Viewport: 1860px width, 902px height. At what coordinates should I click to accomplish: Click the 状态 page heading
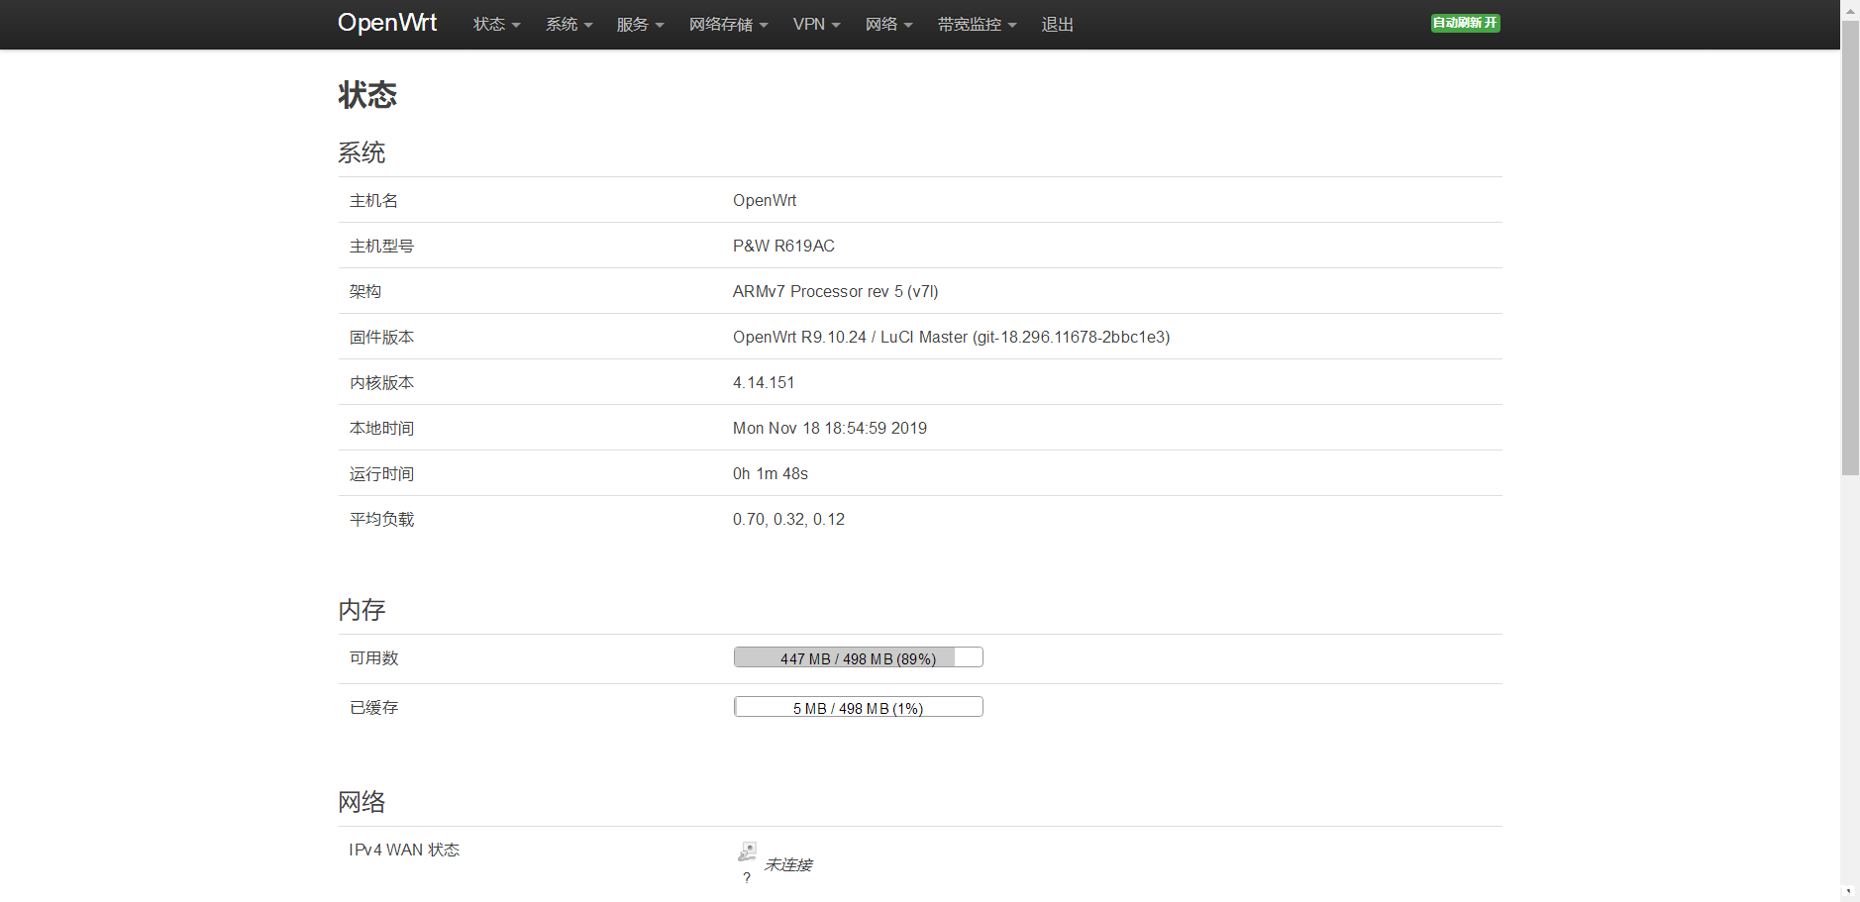click(x=367, y=95)
